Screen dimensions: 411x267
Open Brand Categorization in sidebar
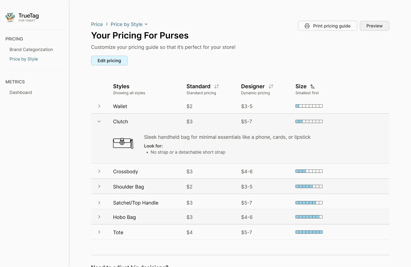tap(31, 50)
